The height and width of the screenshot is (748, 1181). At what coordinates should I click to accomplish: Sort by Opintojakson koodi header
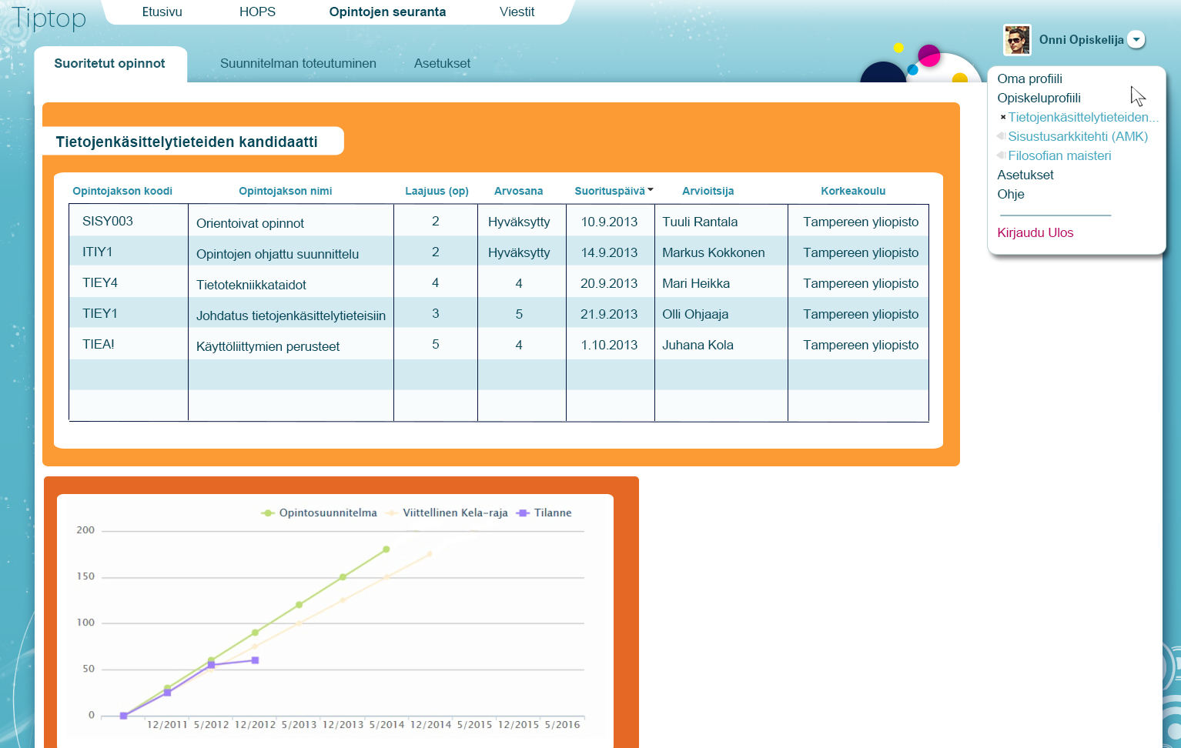click(122, 191)
